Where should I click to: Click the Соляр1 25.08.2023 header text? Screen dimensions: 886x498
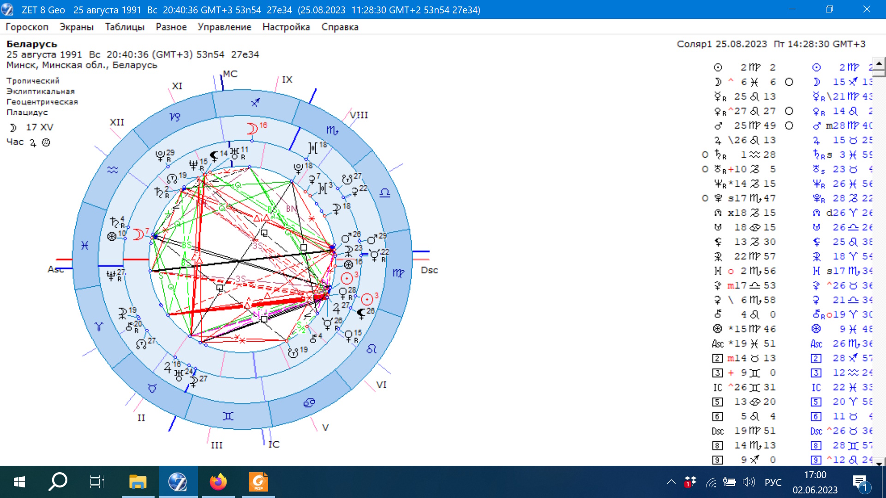pyautogui.click(x=722, y=44)
